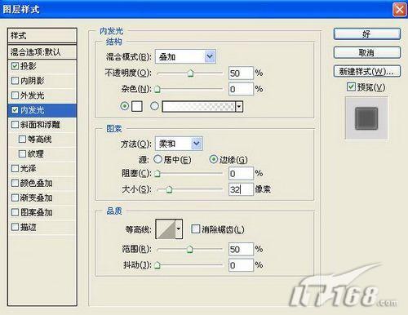
Task: Open the 方法(Q) technique dropdown
Action: (x=179, y=144)
